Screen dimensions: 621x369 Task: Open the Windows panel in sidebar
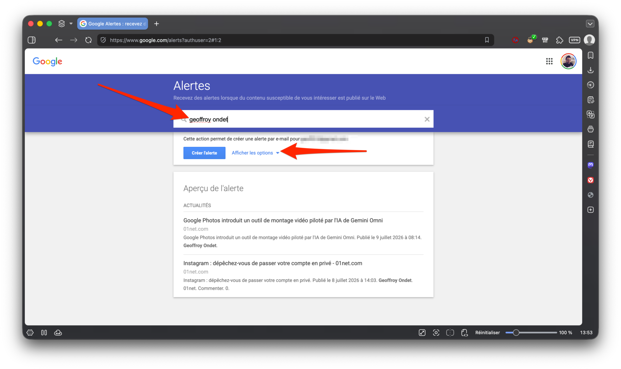(x=591, y=129)
